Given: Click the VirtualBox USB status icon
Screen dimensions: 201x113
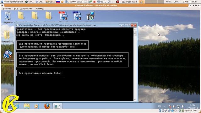Looking at the screenshot, I should [x=166, y=110].
